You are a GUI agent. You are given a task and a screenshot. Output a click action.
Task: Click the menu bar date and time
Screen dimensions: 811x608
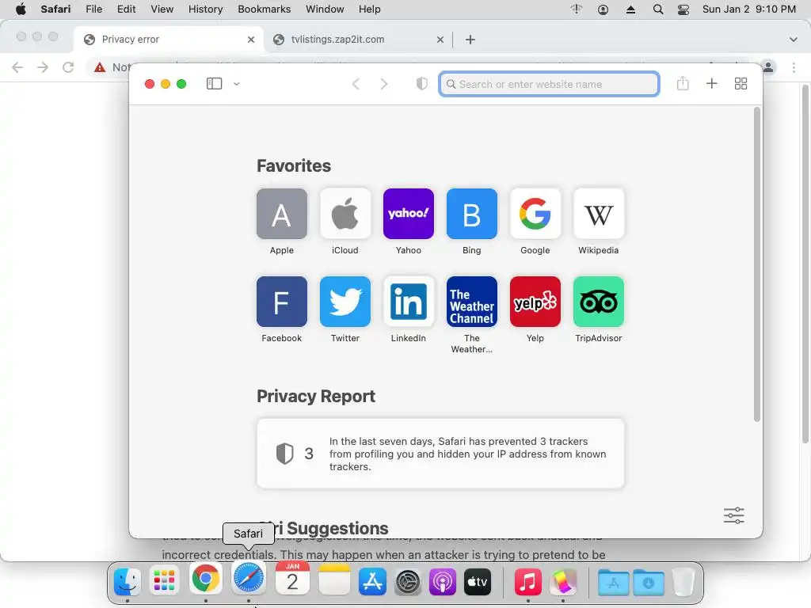[x=749, y=9]
